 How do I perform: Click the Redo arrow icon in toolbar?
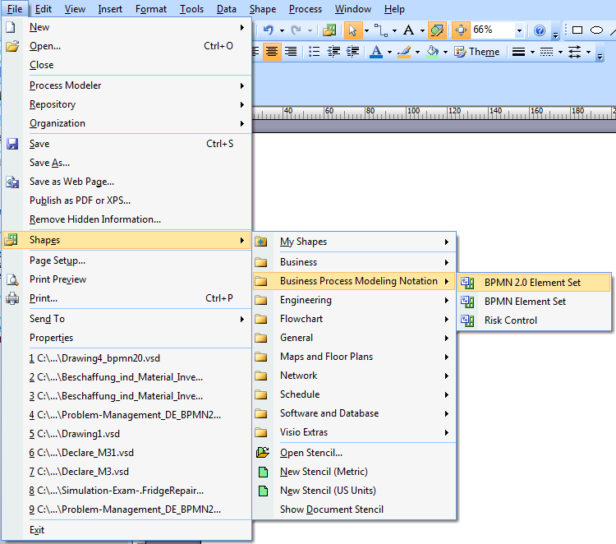coord(296,30)
